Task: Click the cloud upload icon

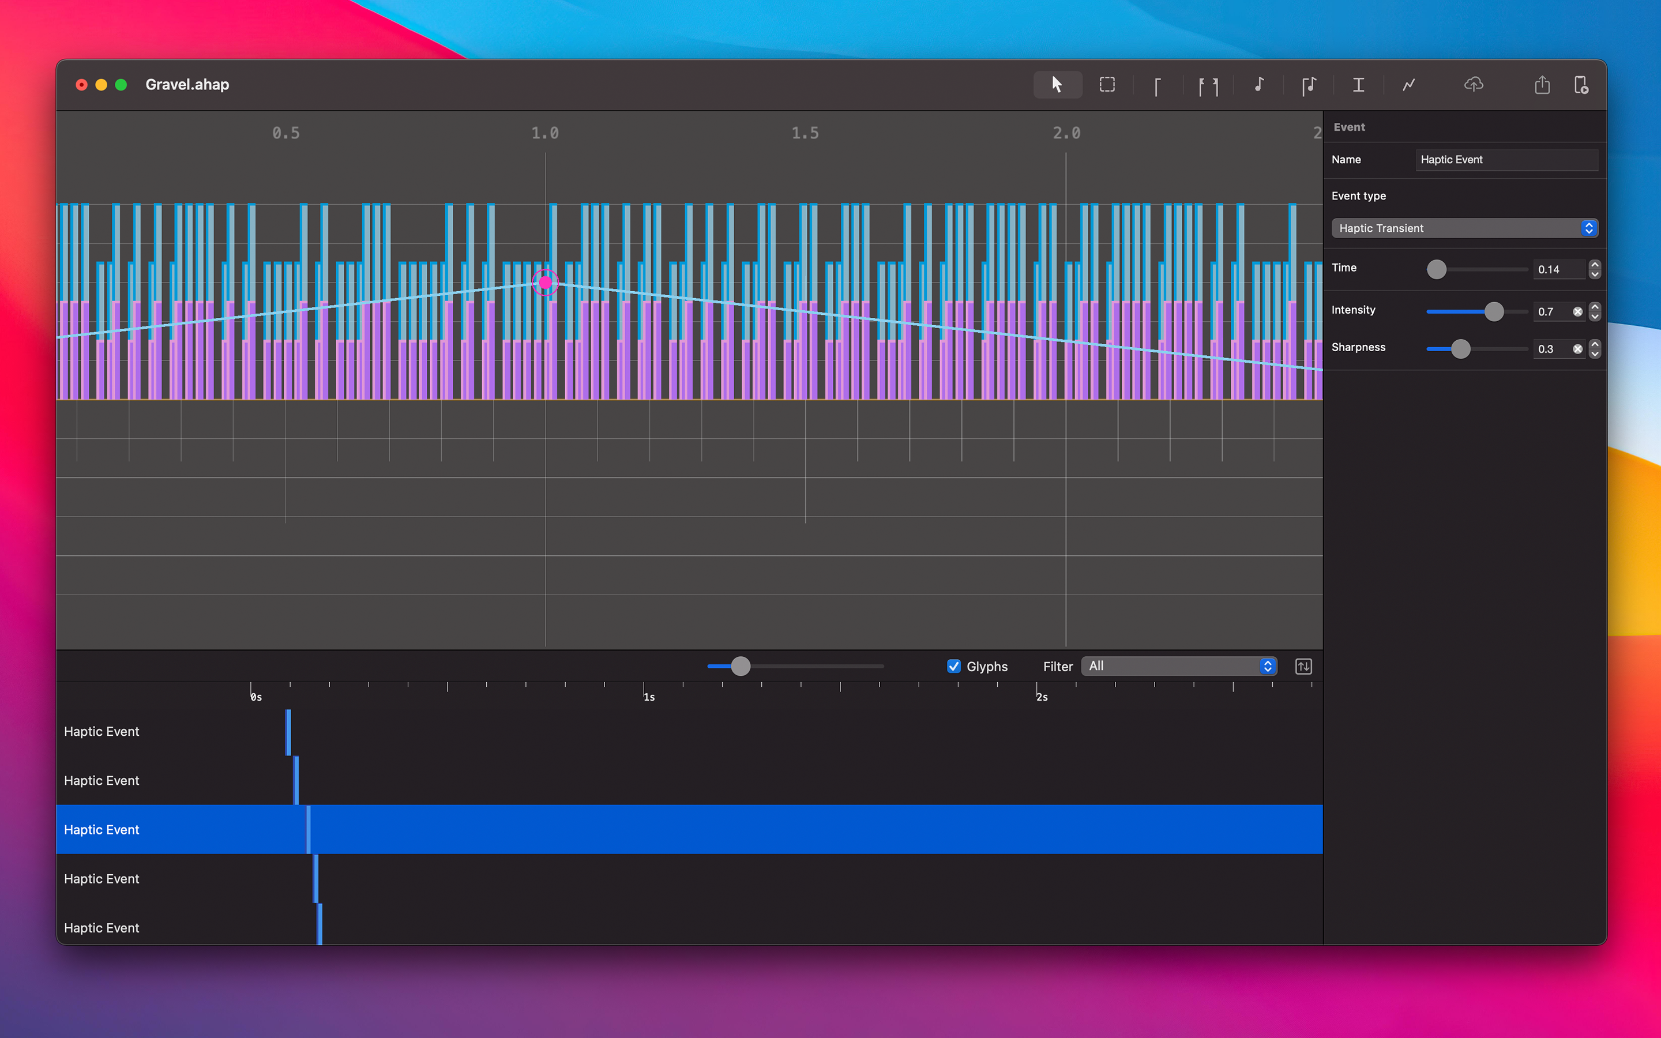Action: coord(1473,84)
